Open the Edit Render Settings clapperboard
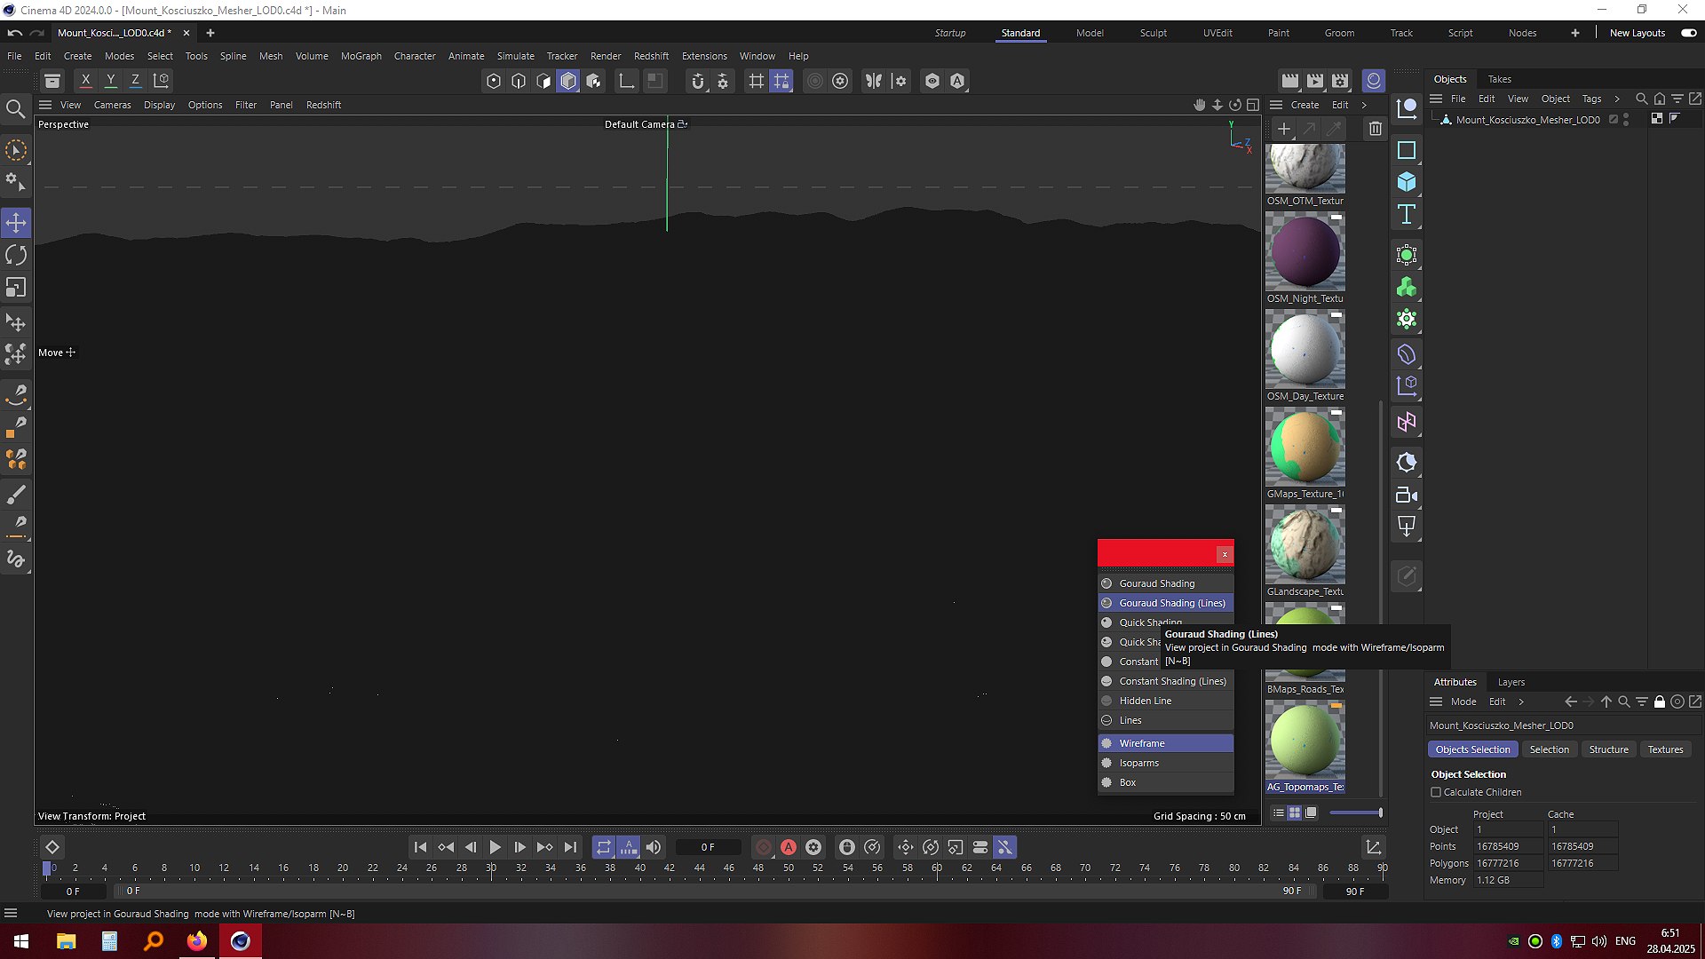Screen dimensions: 1705x959 coord(1340,81)
